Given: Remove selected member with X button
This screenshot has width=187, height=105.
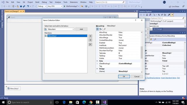Looking at the screenshot, I should pos(90,45).
